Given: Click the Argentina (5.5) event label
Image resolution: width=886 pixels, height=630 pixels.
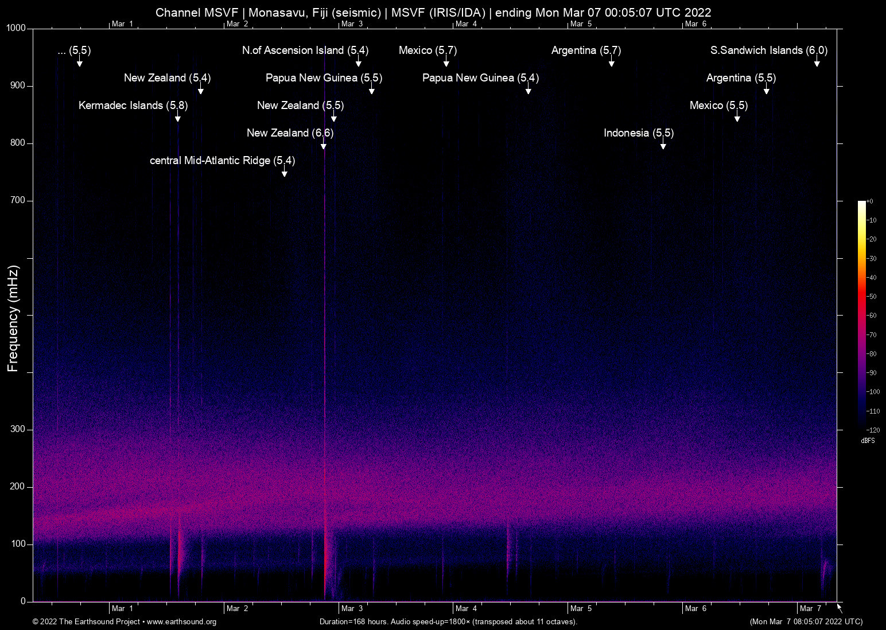Looking at the screenshot, I should click(x=741, y=78).
